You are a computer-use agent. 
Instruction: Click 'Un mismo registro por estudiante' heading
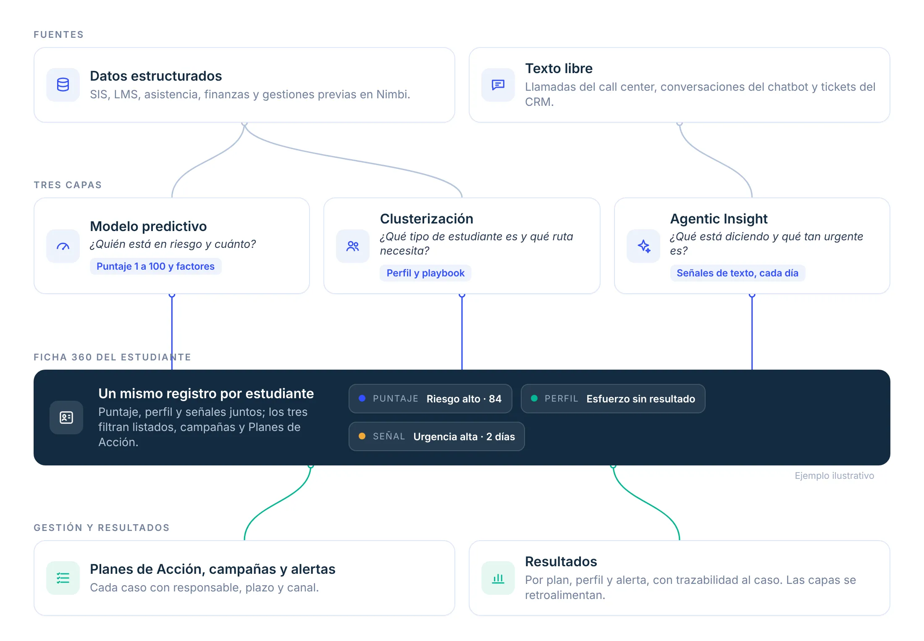coord(206,394)
